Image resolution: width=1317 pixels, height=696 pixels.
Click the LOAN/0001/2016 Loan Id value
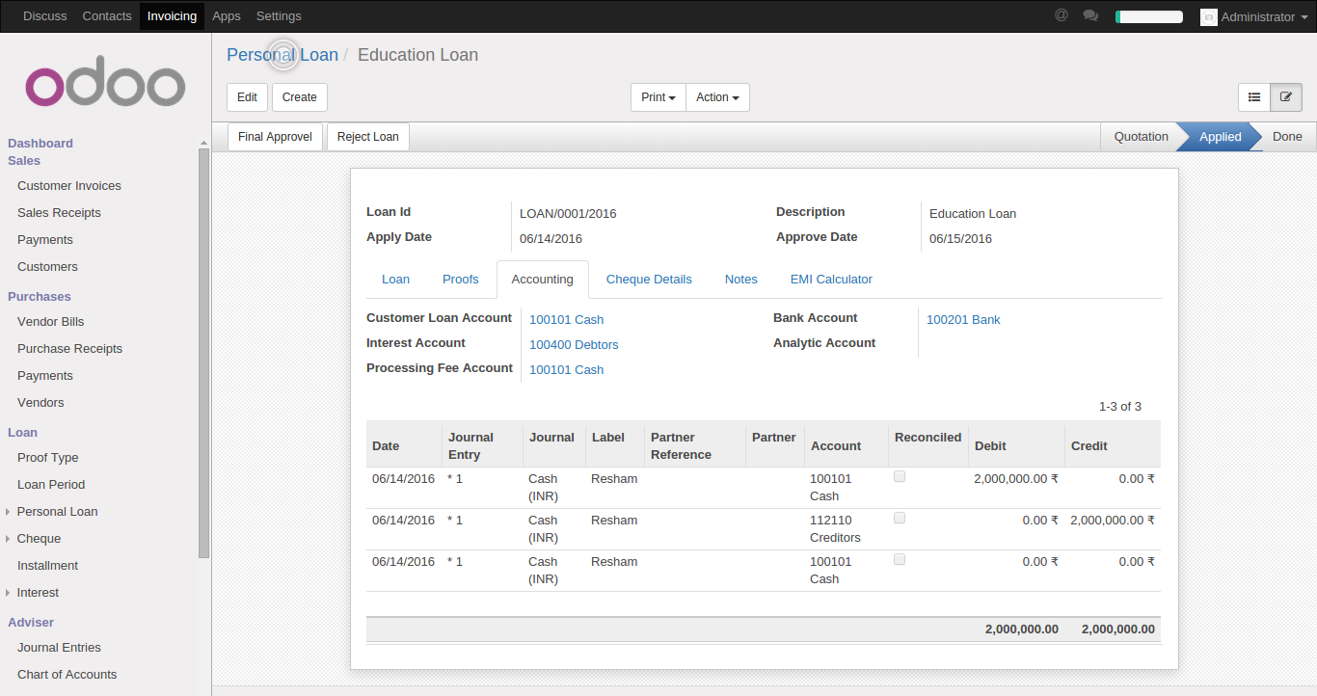tap(568, 214)
